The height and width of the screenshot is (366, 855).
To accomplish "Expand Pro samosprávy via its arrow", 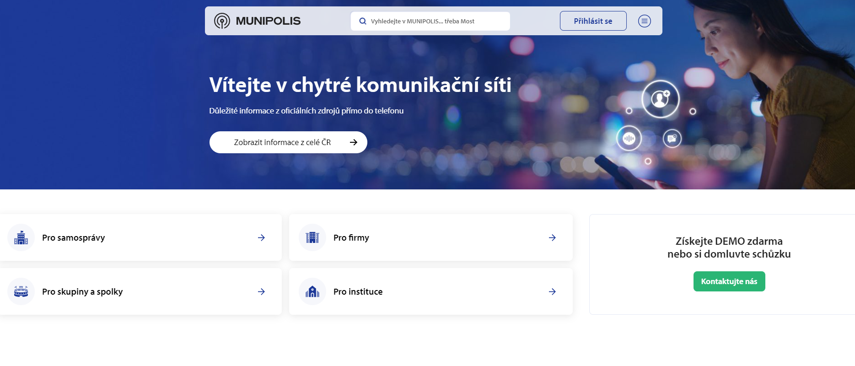I will [x=261, y=237].
